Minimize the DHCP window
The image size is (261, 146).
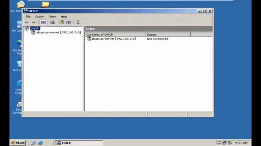tap(199, 11)
